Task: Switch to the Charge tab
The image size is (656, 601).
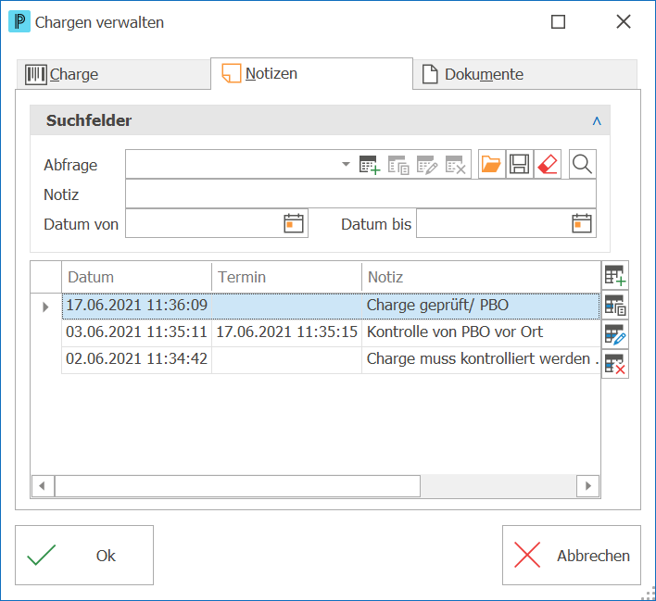Action: [x=113, y=74]
